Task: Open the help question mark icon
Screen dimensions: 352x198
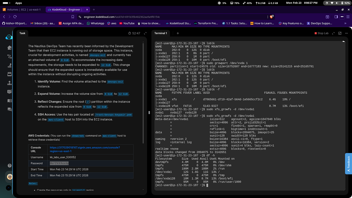Action: point(10,166)
